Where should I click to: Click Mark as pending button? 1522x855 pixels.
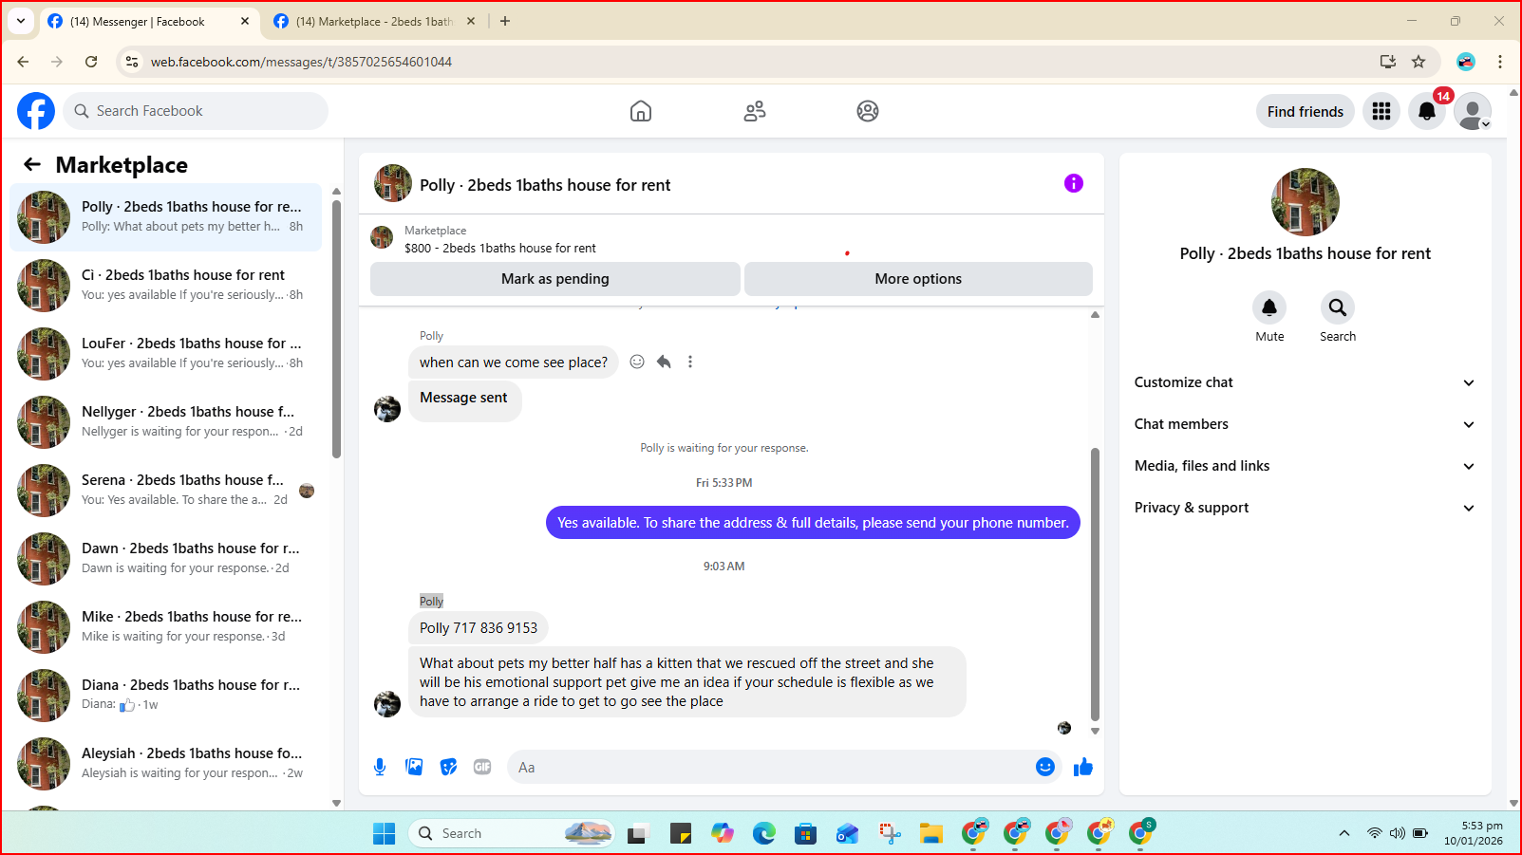point(555,279)
